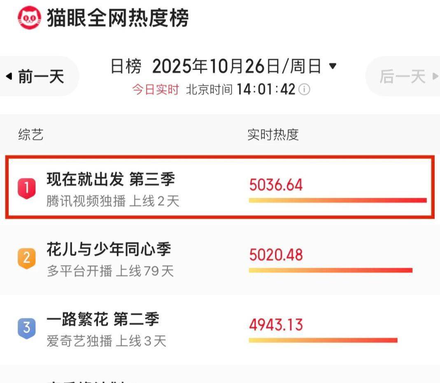This screenshot has height=383, width=440.
Task: Open 花儿与少年同心季 show entry
Action: coord(109,250)
